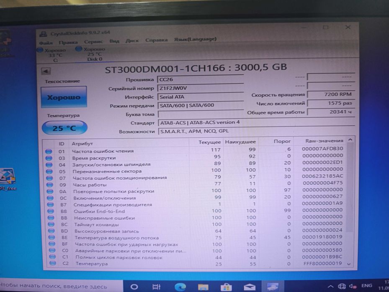Screen dimensions: 389x292
Task: Click the empty Буква тома field
Action: [x=201, y=114]
